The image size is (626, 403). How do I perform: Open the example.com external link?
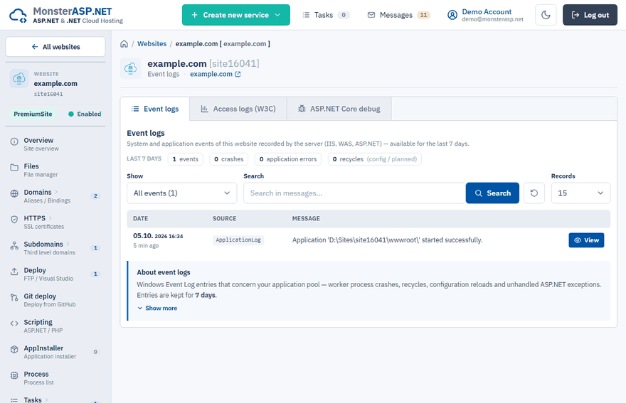pyautogui.click(x=215, y=74)
